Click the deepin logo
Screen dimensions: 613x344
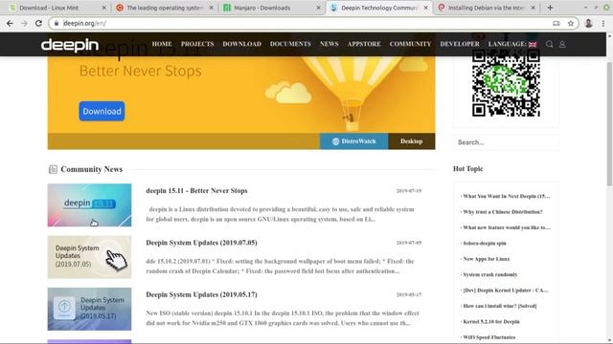pyautogui.click(x=70, y=45)
